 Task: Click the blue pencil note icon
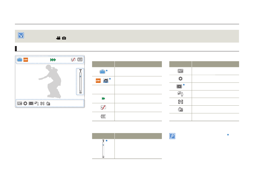point(172,136)
